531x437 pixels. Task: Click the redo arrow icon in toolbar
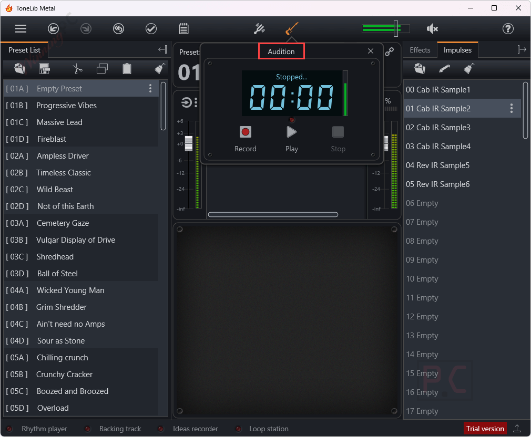(x=86, y=29)
